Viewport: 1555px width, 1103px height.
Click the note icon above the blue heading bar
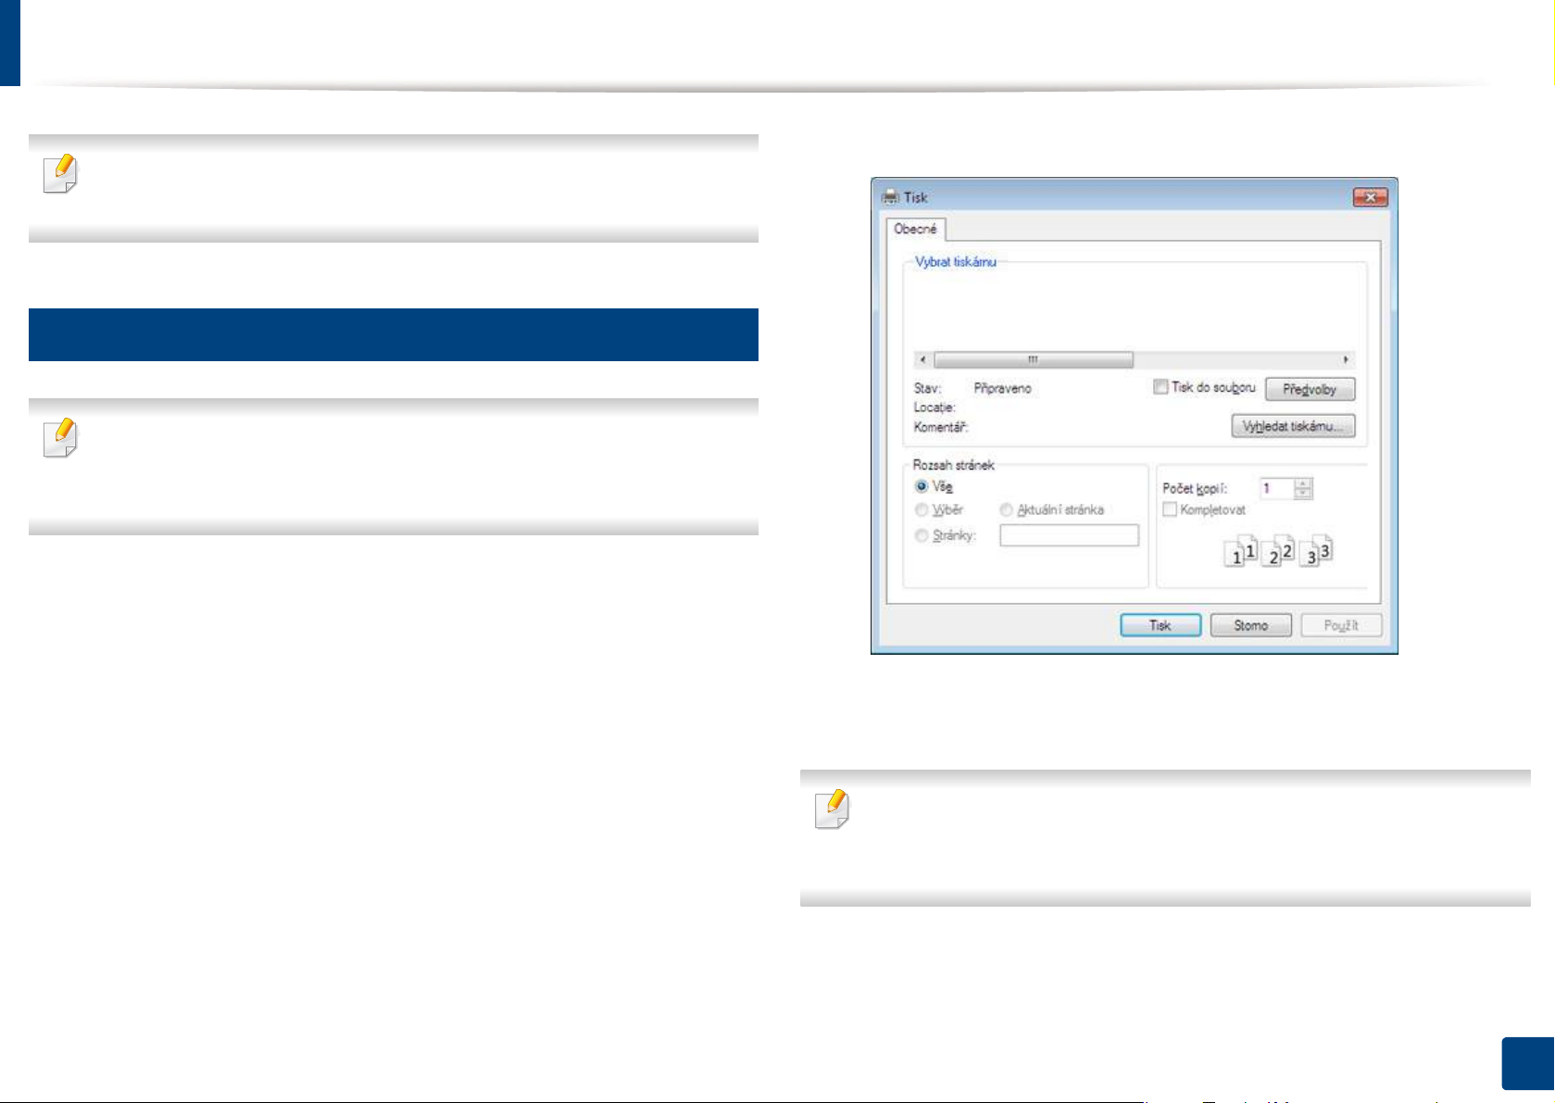click(x=61, y=174)
